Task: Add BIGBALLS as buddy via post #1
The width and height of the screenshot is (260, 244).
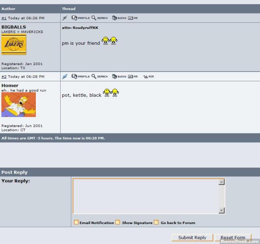Action: pos(119,18)
